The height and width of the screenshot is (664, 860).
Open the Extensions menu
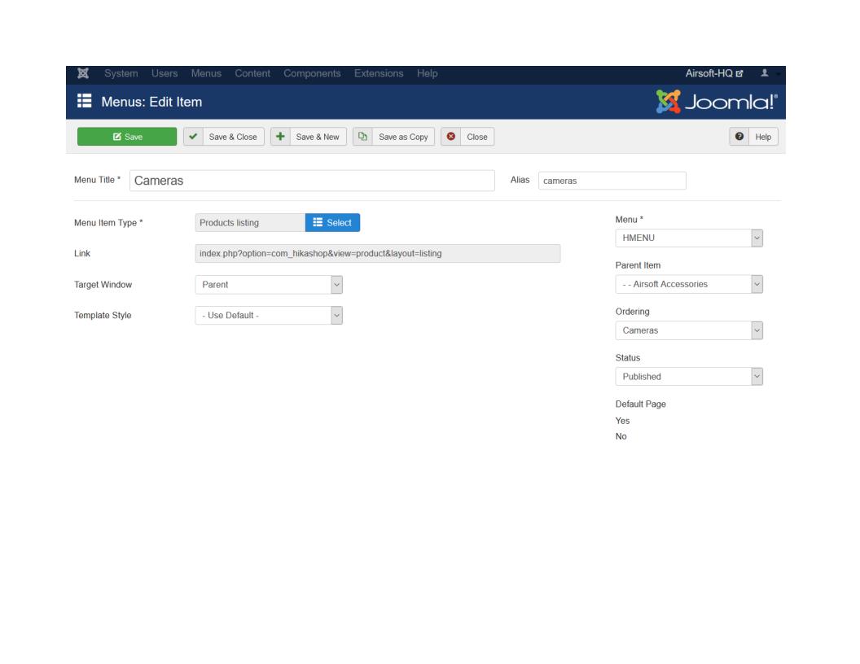(379, 75)
